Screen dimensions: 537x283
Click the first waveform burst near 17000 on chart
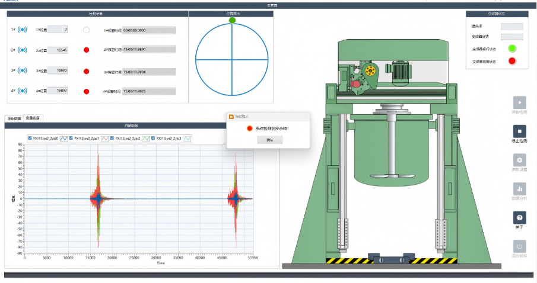pos(98,198)
